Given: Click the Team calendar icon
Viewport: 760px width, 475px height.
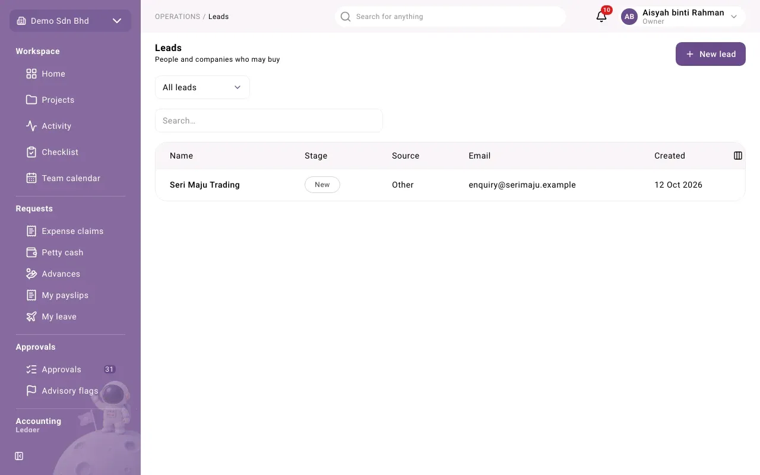Looking at the screenshot, I should coord(31,178).
